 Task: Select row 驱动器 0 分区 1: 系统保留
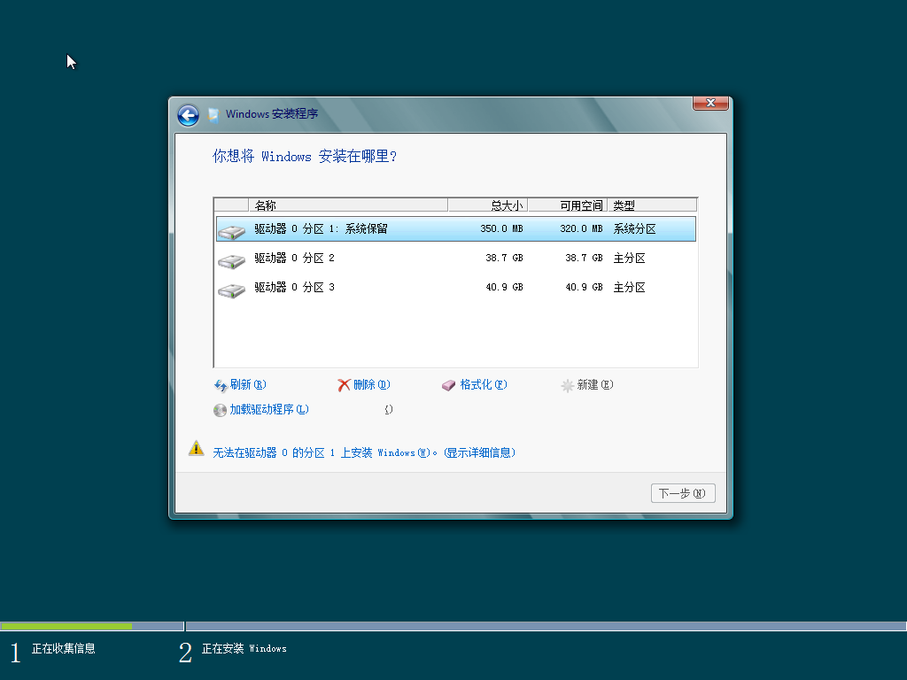[x=456, y=229]
